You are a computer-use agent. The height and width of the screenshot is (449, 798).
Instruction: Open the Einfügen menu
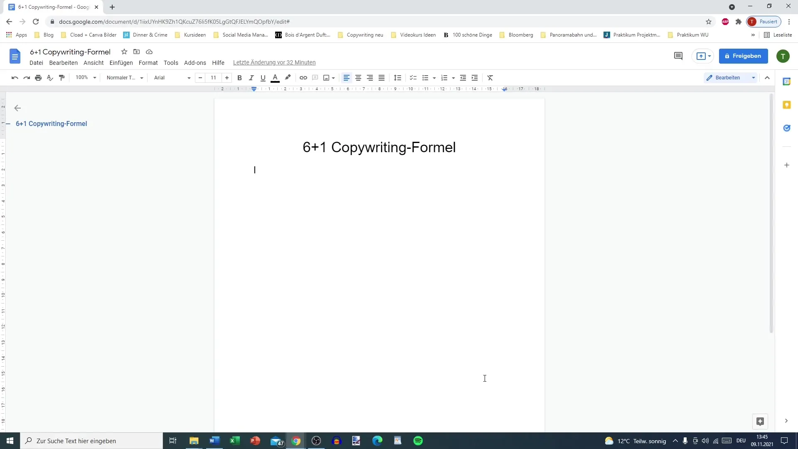coord(121,62)
